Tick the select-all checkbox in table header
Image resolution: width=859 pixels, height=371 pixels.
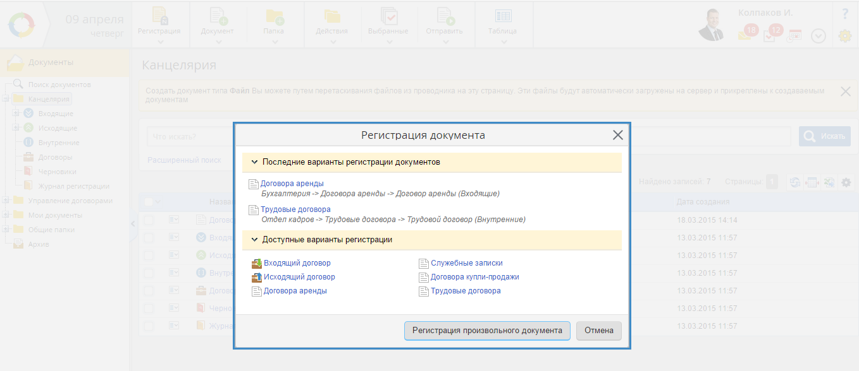pyautogui.click(x=148, y=202)
